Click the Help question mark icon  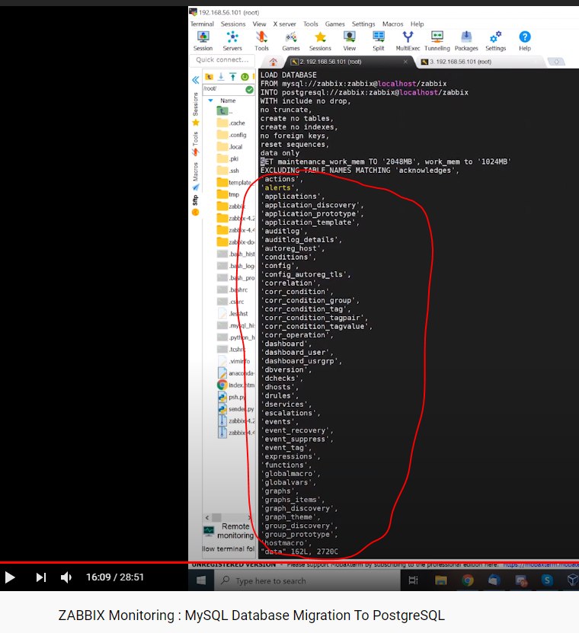[x=524, y=41]
